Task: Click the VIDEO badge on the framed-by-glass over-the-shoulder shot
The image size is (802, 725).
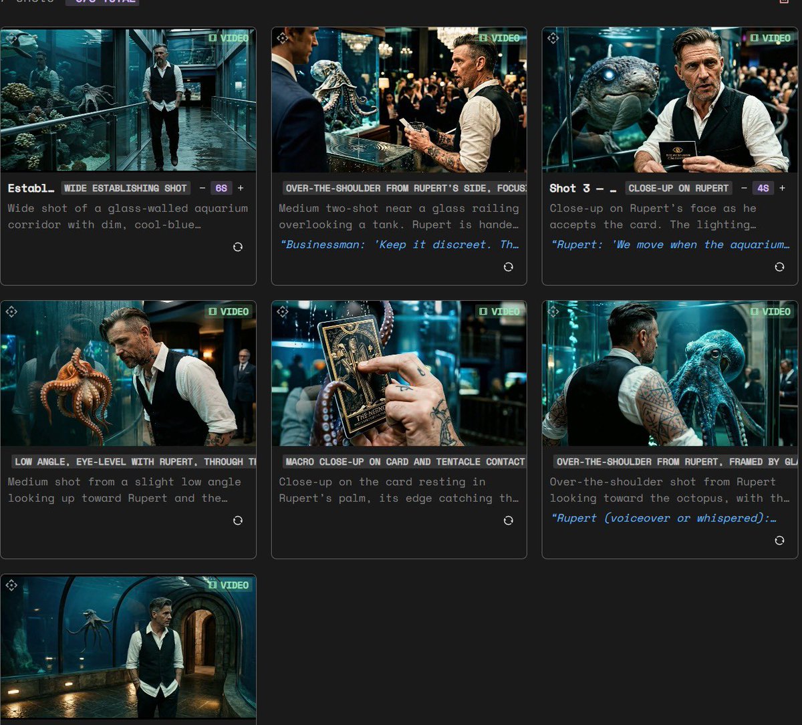Action: 771,311
